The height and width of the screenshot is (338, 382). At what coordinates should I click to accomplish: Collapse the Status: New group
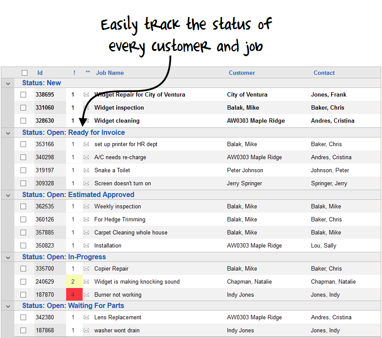coord(8,84)
